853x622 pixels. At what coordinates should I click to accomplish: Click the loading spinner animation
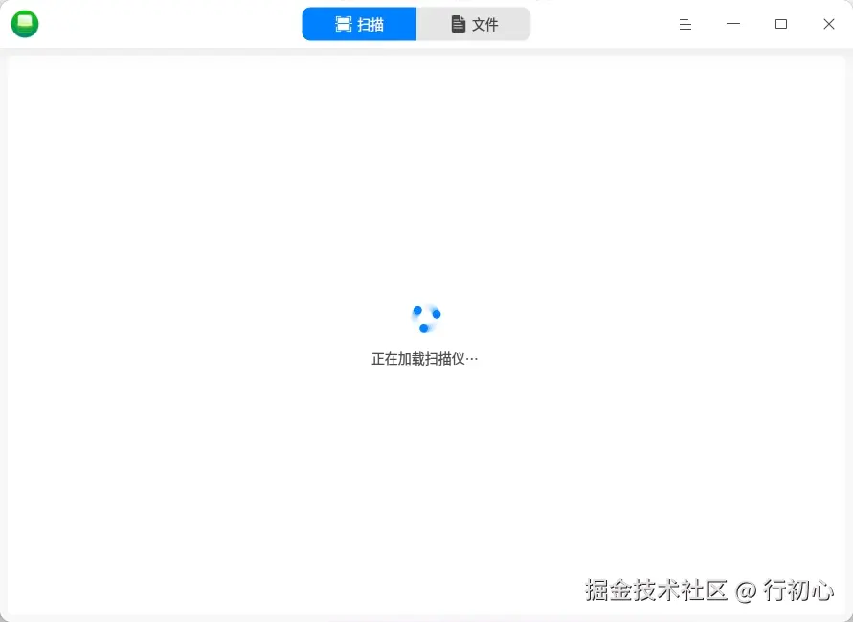(425, 319)
